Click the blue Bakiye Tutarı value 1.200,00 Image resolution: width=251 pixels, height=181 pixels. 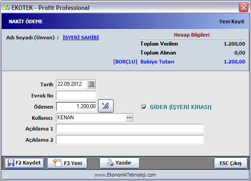click(234, 62)
